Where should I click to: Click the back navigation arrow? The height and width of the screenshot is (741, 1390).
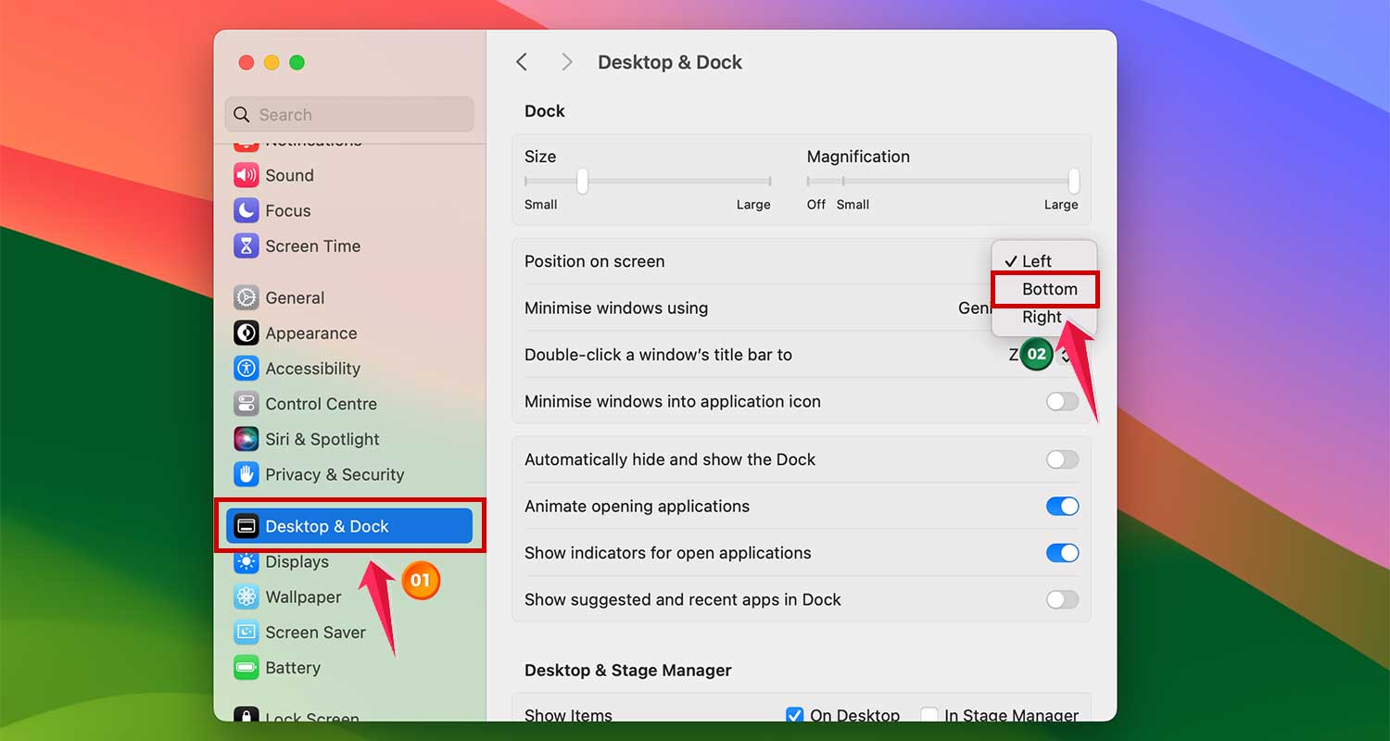click(x=522, y=61)
